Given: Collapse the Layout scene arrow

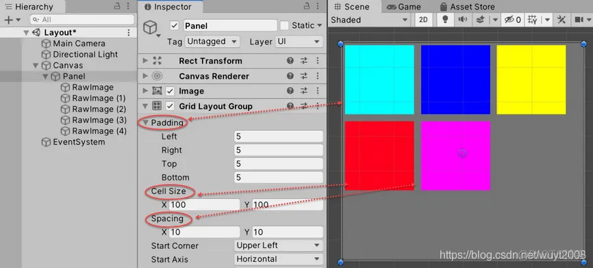Looking at the screenshot, I should tap(26, 33).
